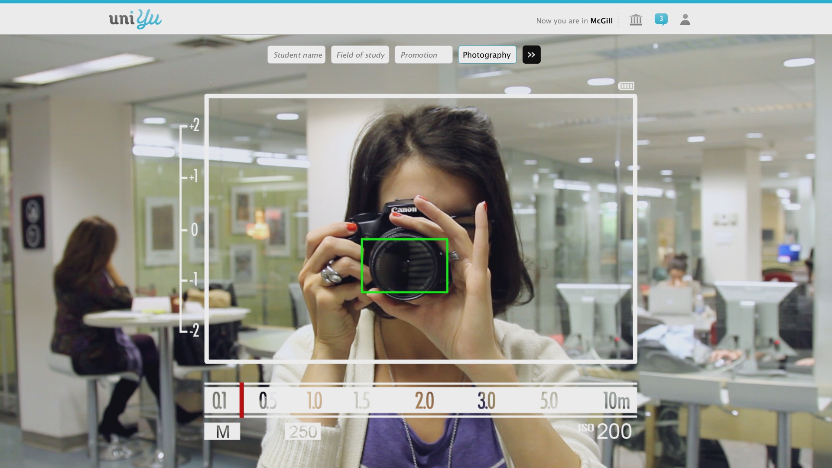Click the double-arrow search button

pos(531,55)
